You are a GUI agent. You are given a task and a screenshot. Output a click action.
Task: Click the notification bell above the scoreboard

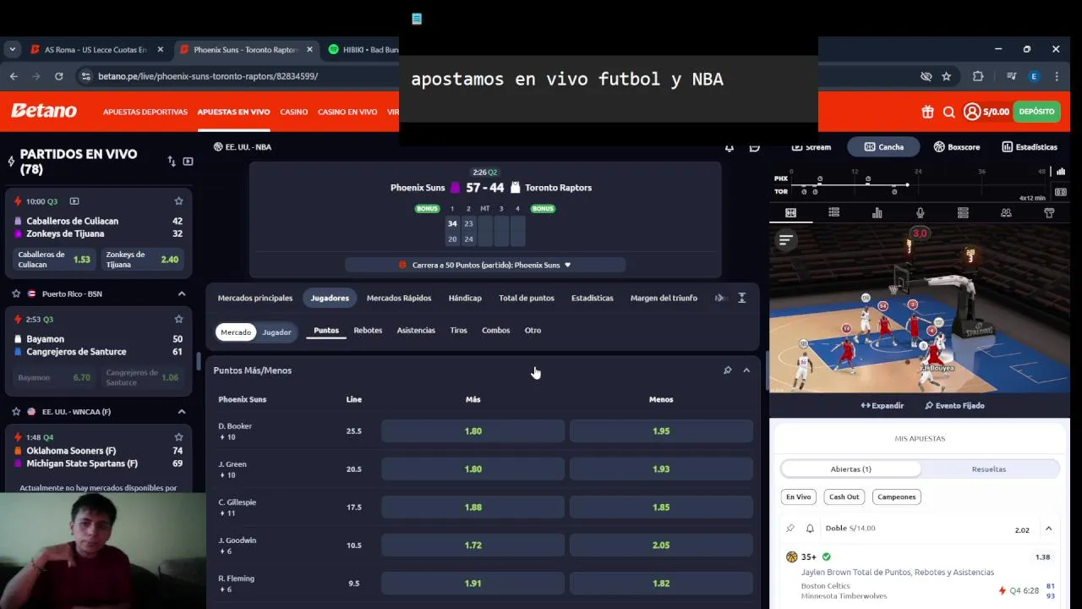point(730,147)
